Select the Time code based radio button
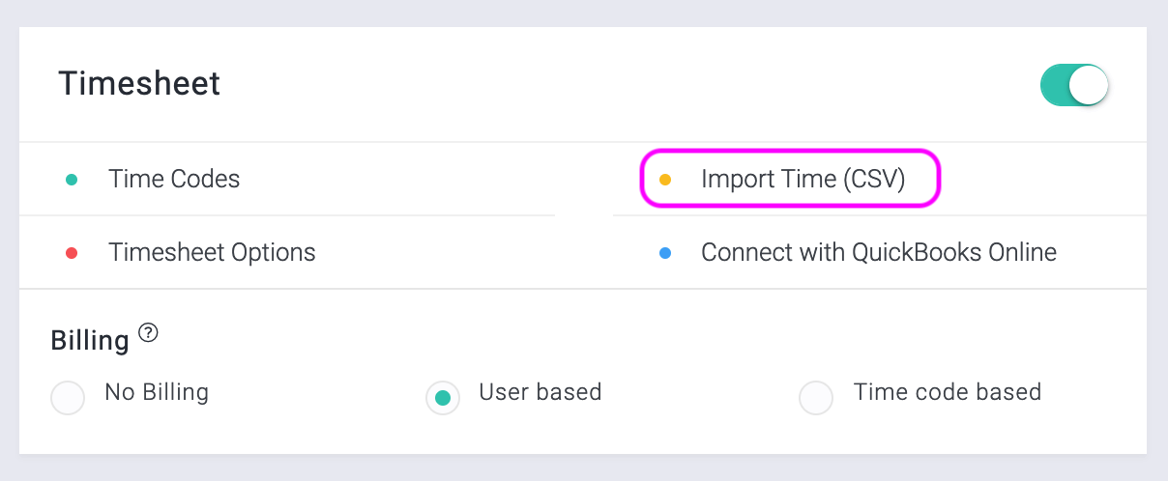This screenshot has height=481, width=1168. tap(816, 398)
